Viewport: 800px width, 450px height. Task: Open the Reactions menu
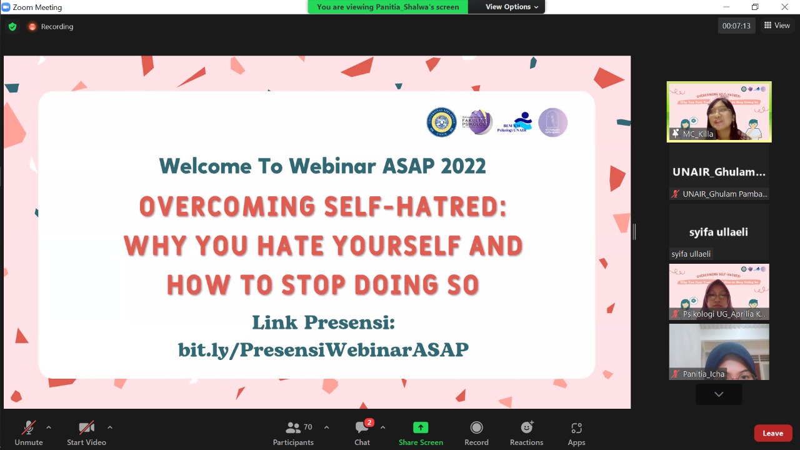[x=526, y=428]
